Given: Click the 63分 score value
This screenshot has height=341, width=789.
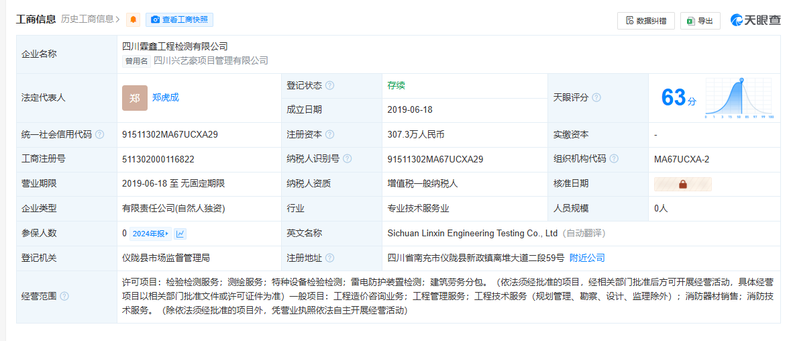Looking at the screenshot, I should click(679, 98).
